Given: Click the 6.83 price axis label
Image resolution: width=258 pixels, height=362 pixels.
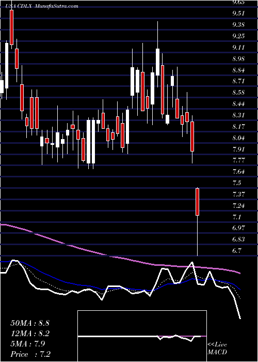Looking at the screenshot, I should (x=239, y=239).
